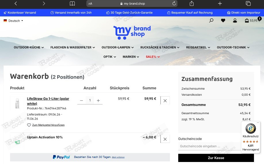Open Trusted Shops badge options dots
The width and height of the screenshot is (264, 164).
pyautogui.click(x=258, y=123)
